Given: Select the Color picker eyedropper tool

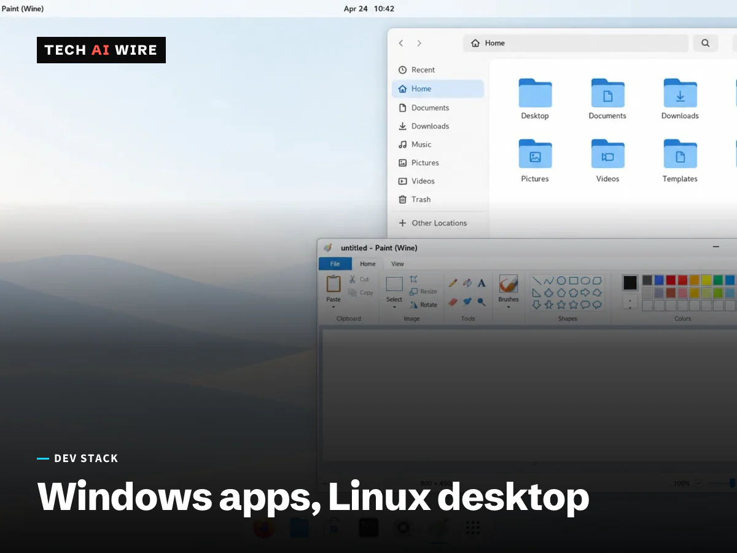Looking at the screenshot, I should tap(467, 302).
